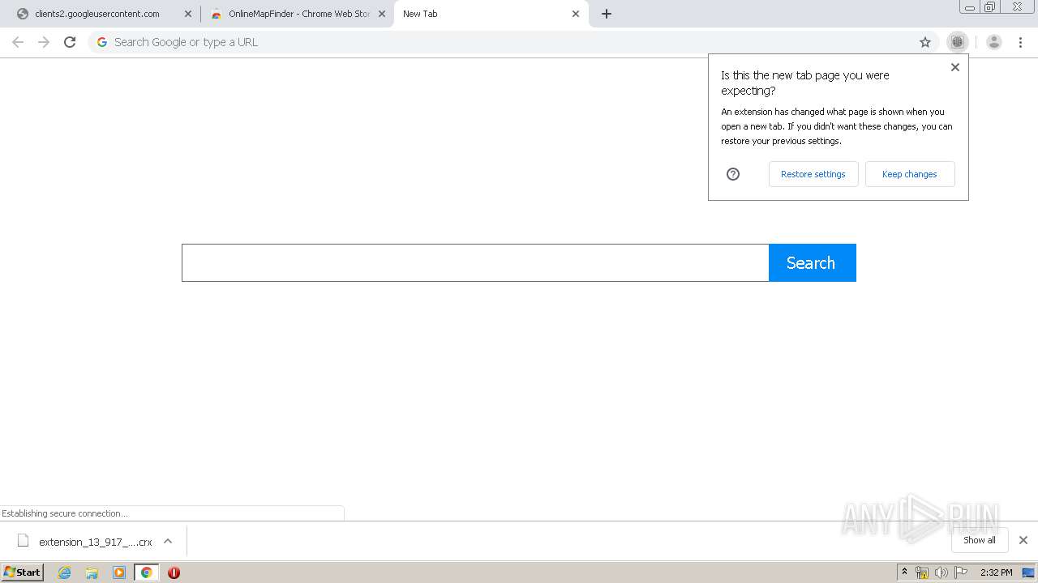This screenshot has width=1038, height=583.
Task: Launch Internet Explorer from taskbar
Action: pyautogui.click(x=65, y=572)
